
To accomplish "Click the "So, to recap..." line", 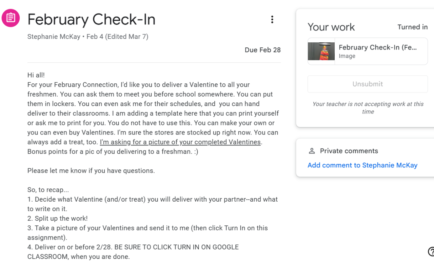I will pyautogui.click(x=48, y=190).
